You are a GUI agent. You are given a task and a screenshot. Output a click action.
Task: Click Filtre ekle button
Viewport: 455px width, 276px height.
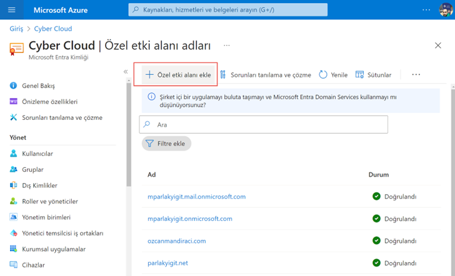tap(166, 144)
